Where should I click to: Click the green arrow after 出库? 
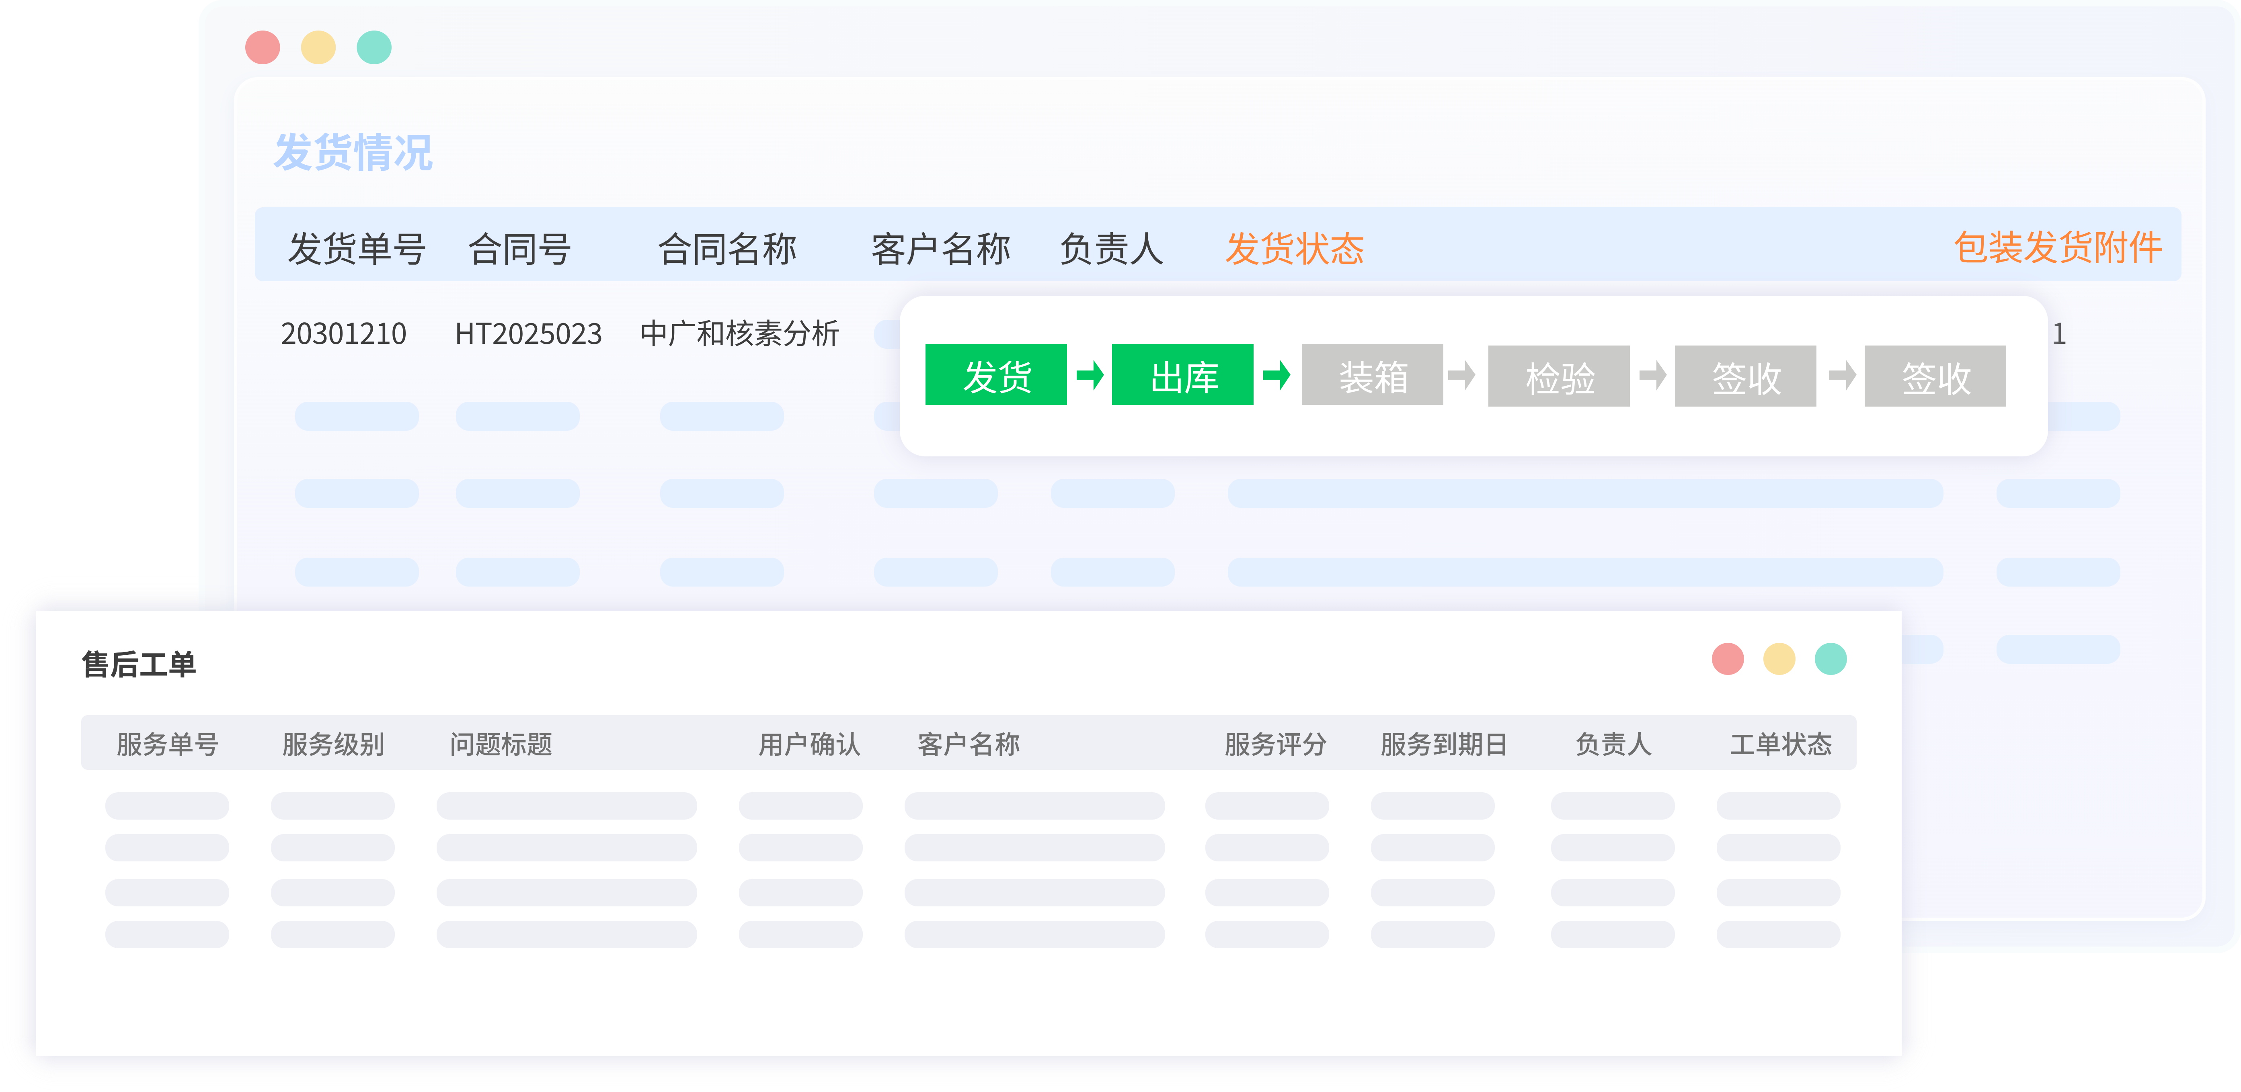pos(1277,376)
